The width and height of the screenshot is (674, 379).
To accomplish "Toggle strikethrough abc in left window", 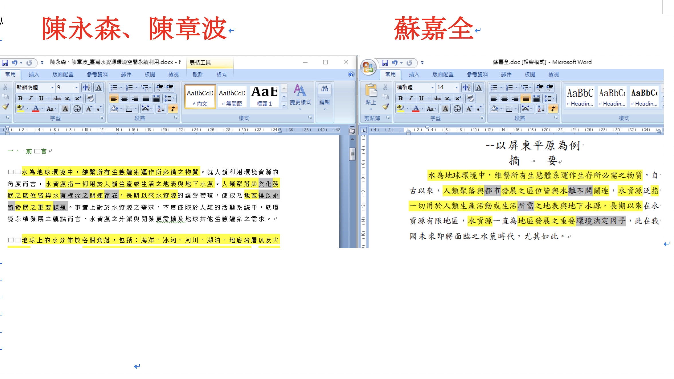I will pos(57,98).
